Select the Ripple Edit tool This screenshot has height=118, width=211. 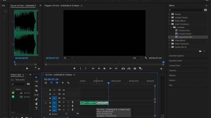click(x=36, y=86)
